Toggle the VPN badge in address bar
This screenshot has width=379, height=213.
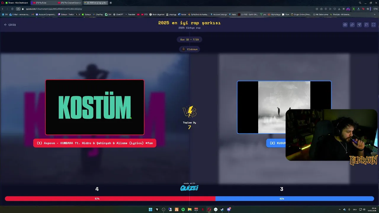point(18,9)
